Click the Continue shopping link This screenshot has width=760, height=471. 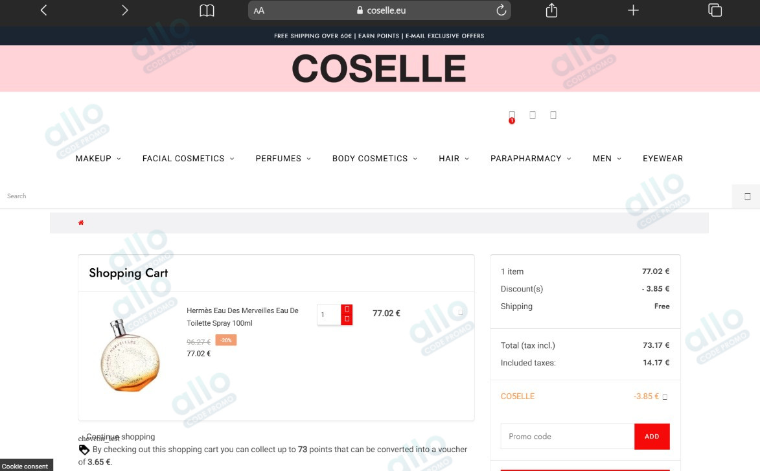pyautogui.click(x=121, y=436)
